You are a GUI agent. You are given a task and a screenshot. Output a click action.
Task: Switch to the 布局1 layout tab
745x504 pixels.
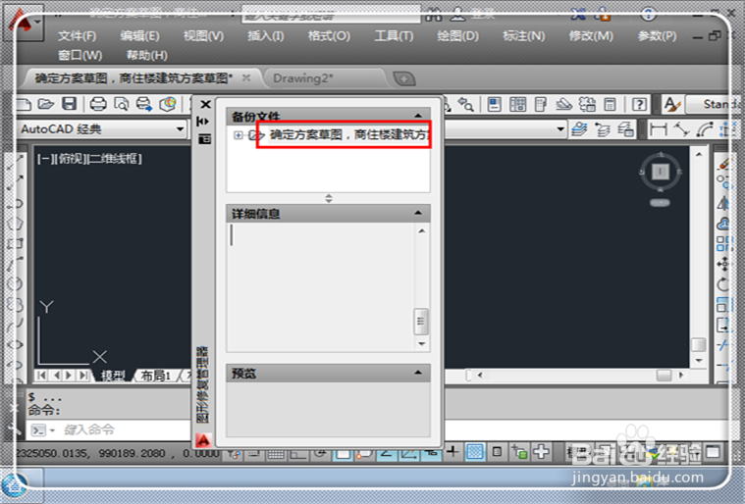156,376
